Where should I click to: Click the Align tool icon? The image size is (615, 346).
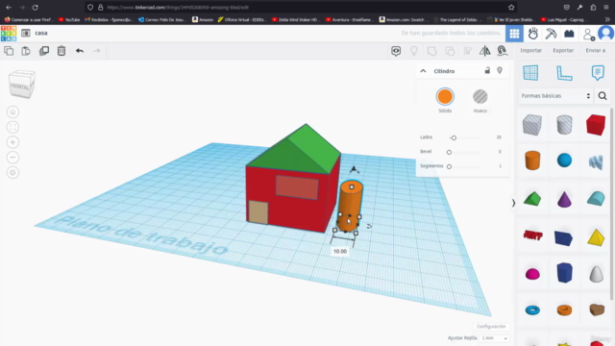tap(468, 51)
